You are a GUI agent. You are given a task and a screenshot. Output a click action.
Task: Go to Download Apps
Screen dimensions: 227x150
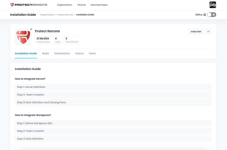pos(99,5)
